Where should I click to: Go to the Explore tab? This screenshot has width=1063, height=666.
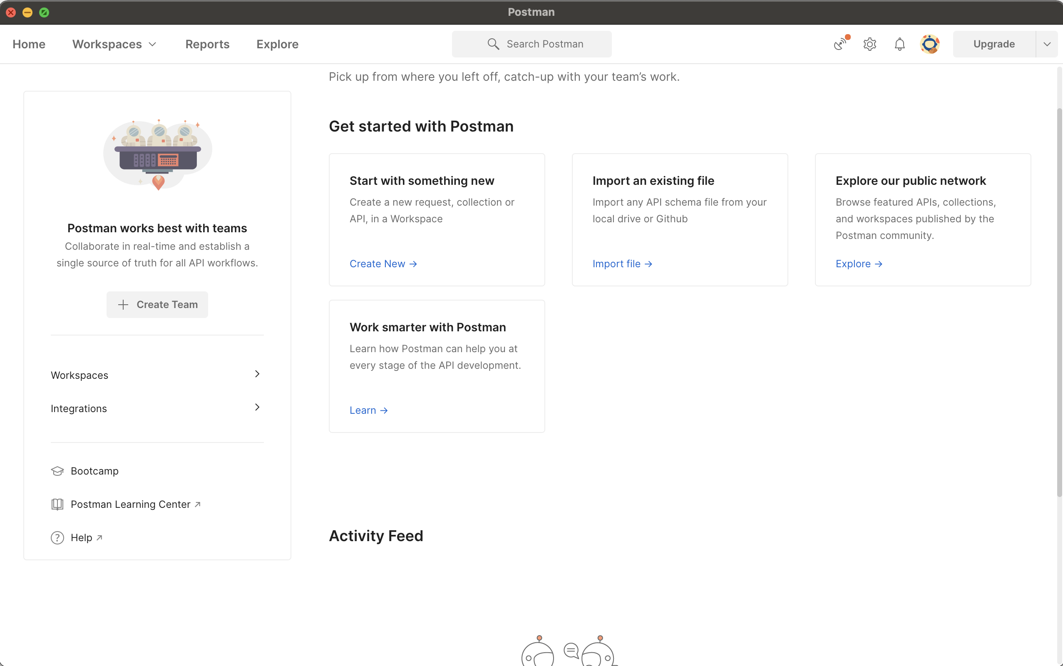tap(278, 44)
